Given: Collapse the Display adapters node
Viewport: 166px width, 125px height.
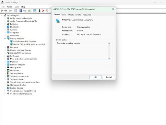Looking at the screenshot, I should [5, 39].
